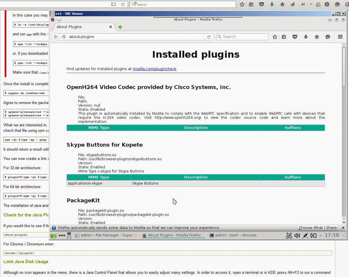The height and width of the screenshot is (277, 349).
Task: Open pager widget in remote KDE panel
Action: [x=69, y=236]
